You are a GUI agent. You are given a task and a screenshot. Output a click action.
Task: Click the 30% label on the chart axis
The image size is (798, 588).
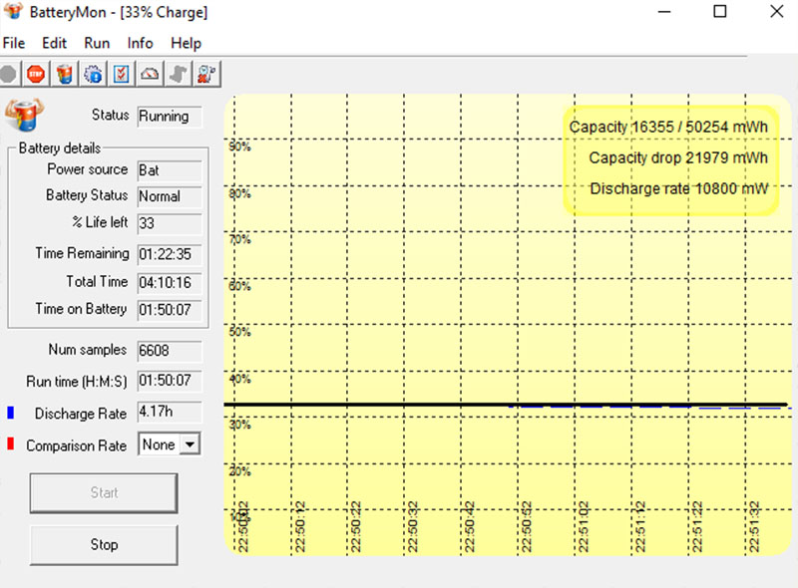[239, 425]
